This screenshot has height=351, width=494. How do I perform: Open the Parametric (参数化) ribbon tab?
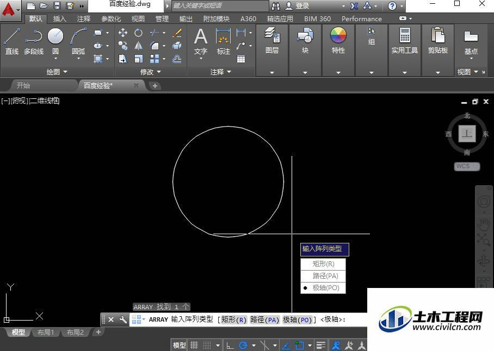pos(111,19)
